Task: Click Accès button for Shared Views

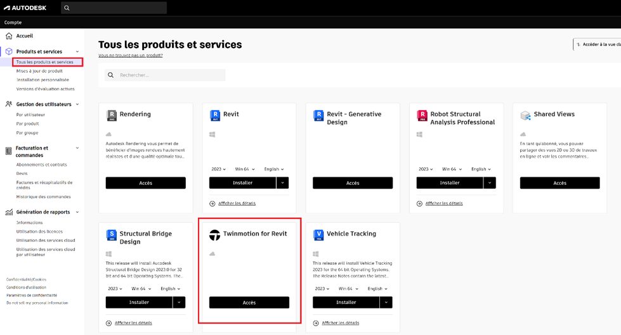Action: tap(560, 183)
